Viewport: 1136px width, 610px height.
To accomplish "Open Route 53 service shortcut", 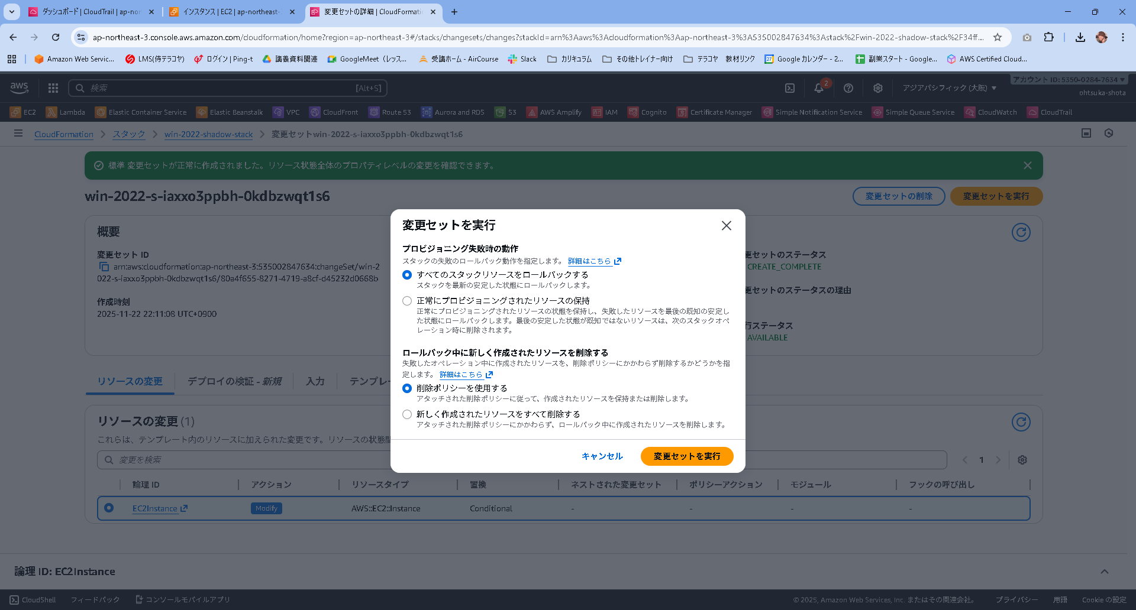I will tap(390, 112).
